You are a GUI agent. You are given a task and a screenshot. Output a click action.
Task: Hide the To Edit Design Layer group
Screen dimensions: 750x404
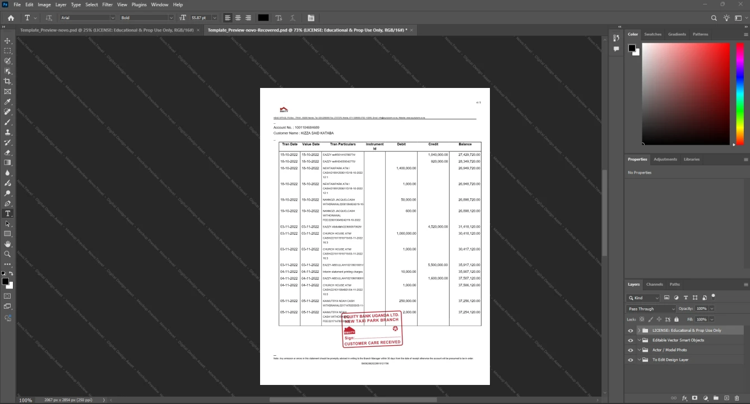pos(631,360)
